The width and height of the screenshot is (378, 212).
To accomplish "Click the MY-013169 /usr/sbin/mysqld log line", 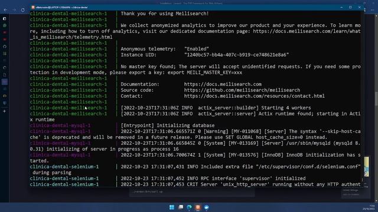I will point(240,143).
